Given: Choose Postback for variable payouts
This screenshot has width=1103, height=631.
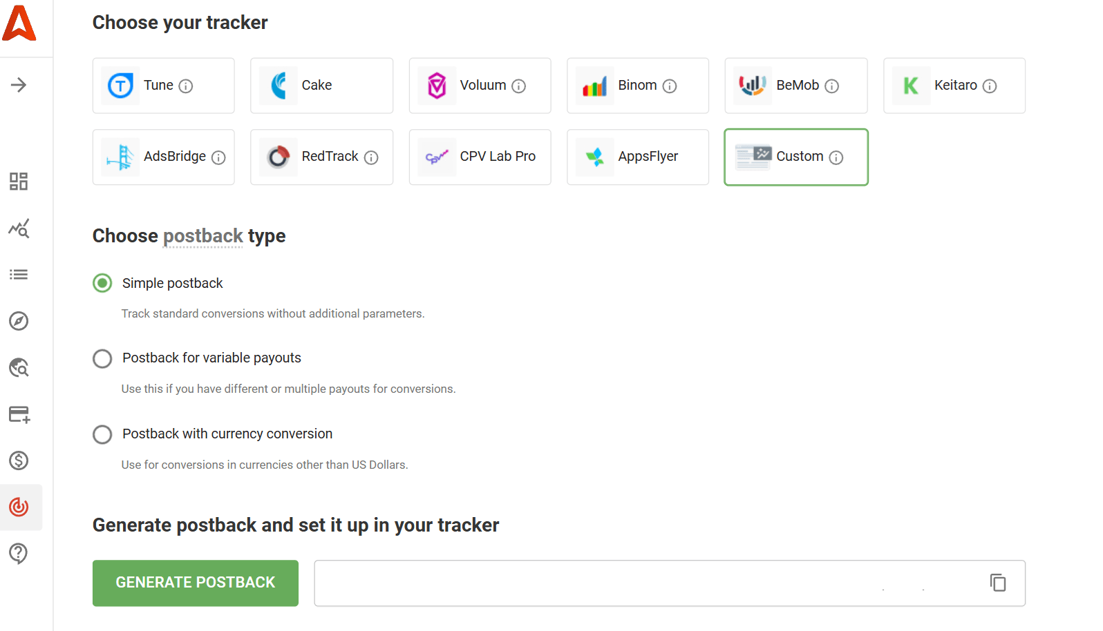Looking at the screenshot, I should coord(102,358).
